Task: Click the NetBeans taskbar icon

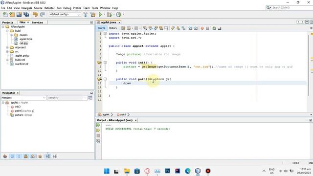Action: pyautogui.click(x=198, y=171)
